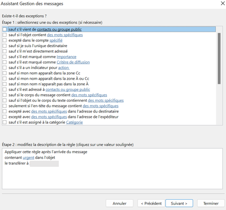Click 'Appliquer cette règle après l'arrivée du message' text
Screen dimensions: 226x210
46,152
